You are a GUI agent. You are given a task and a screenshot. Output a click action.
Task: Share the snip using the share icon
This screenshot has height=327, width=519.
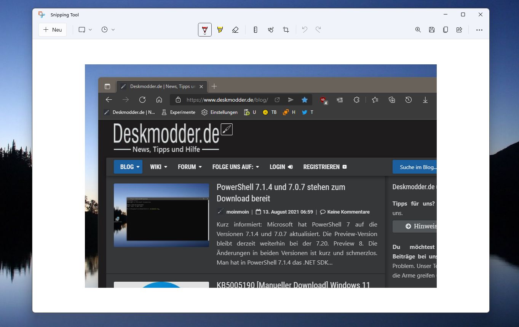coord(459,30)
